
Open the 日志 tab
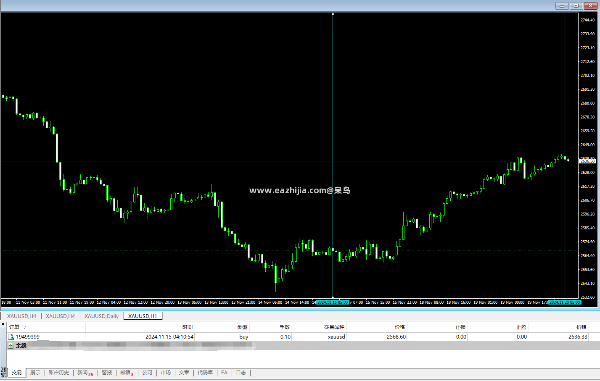click(x=241, y=373)
